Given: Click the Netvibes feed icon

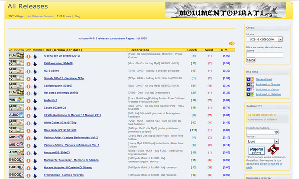Looking at the screenshot, I should tap(250, 94).
